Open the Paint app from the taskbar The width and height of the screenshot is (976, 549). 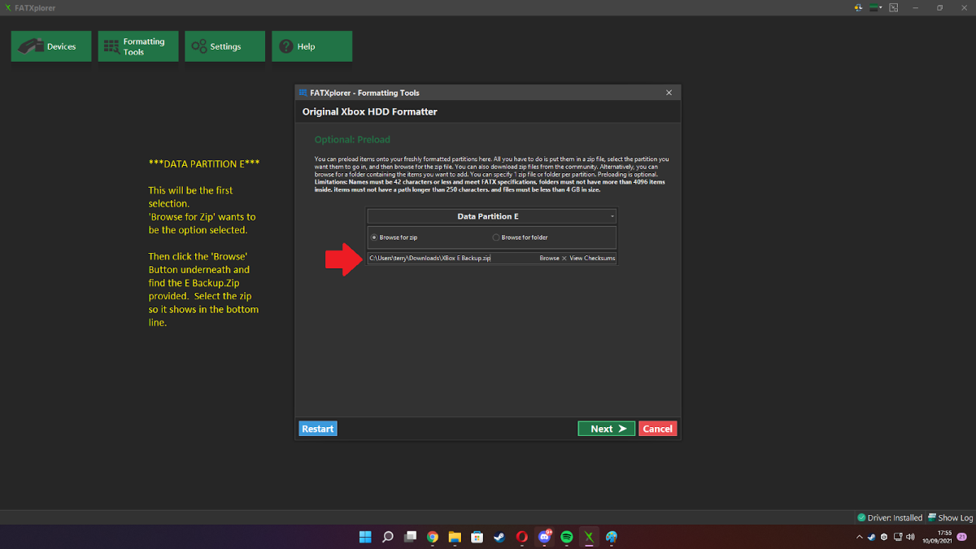[x=612, y=537]
